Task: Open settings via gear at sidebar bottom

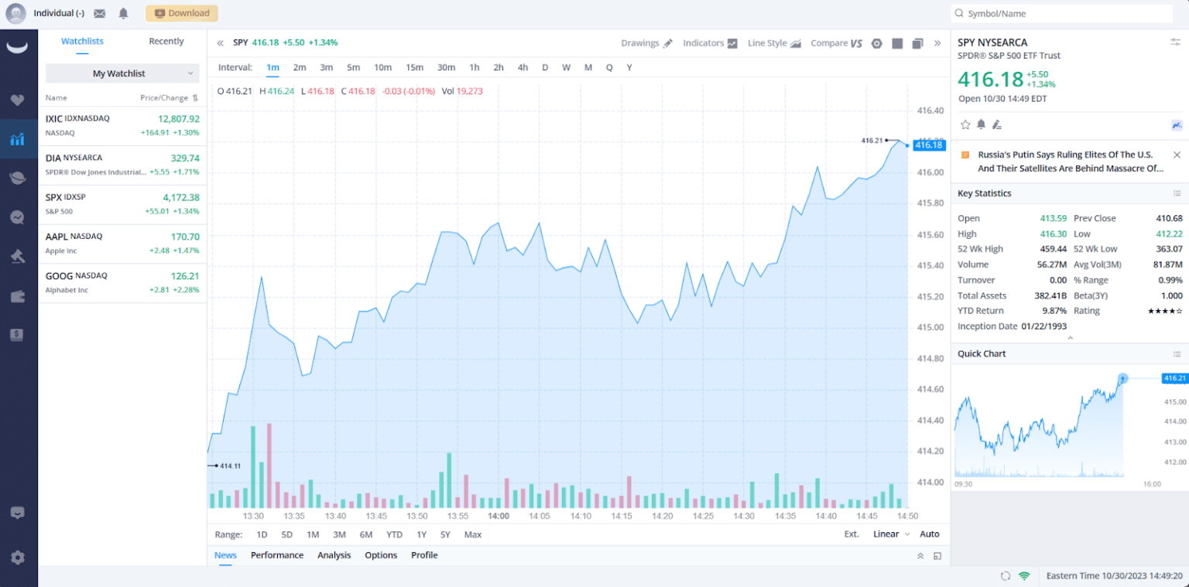Action: click(19, 557)
